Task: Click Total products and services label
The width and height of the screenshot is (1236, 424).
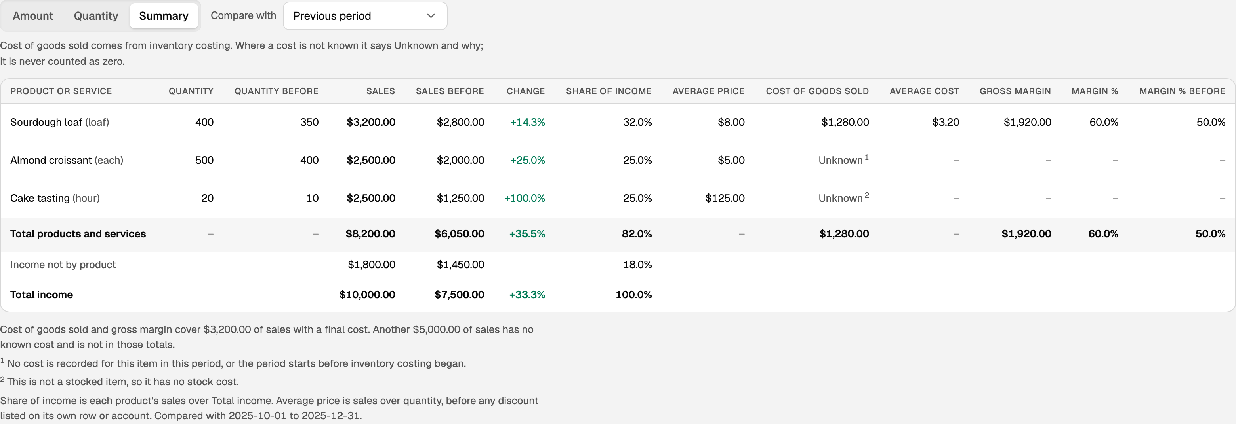Action: coord(78,234)
